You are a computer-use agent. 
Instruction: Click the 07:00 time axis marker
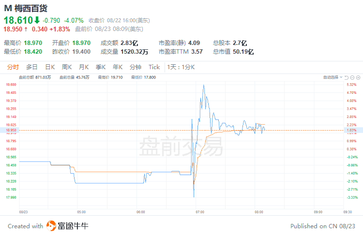tap(200, 212)
